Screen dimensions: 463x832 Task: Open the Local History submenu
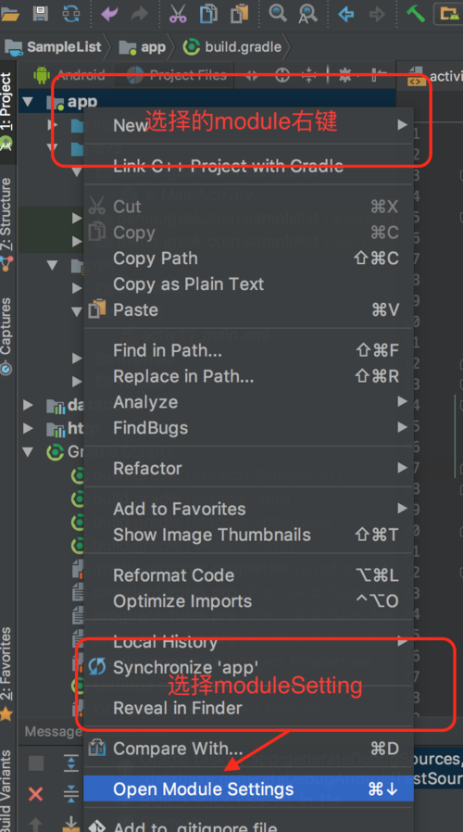248,641
